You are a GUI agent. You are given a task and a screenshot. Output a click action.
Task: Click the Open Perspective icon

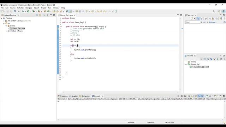click(219, 11)
